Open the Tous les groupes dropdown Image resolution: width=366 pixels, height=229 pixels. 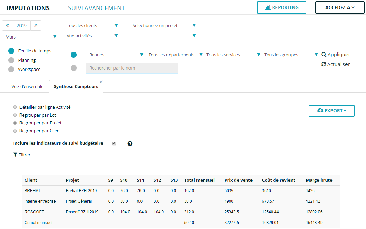pos(290,55)
